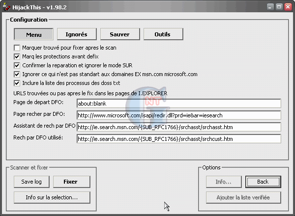Click the Info... button in Options
This screenshot has width=295, height=216.
click(x=224, y=182)
